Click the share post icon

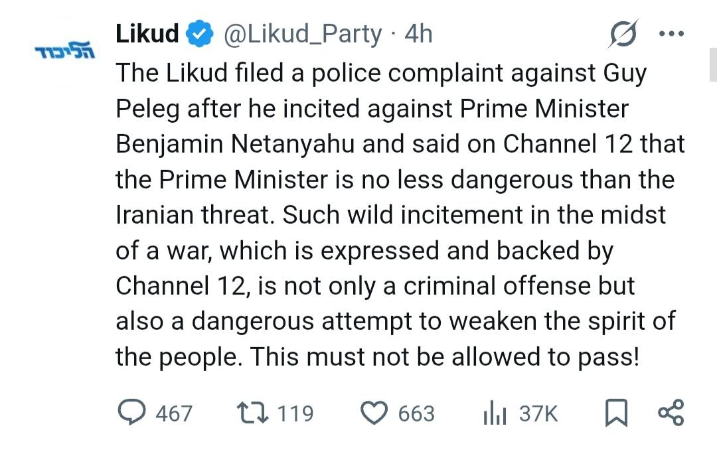click(x=670, y=412)
